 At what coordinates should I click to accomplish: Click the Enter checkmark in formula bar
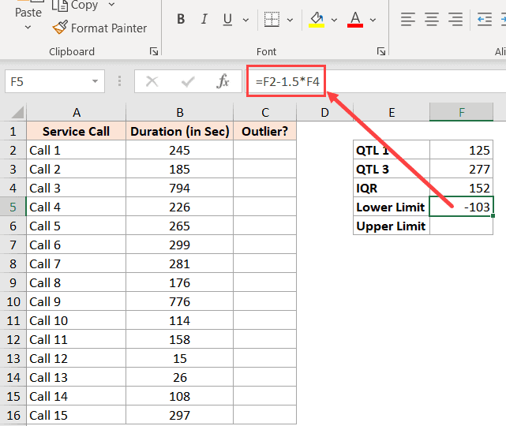click(188, 81)
